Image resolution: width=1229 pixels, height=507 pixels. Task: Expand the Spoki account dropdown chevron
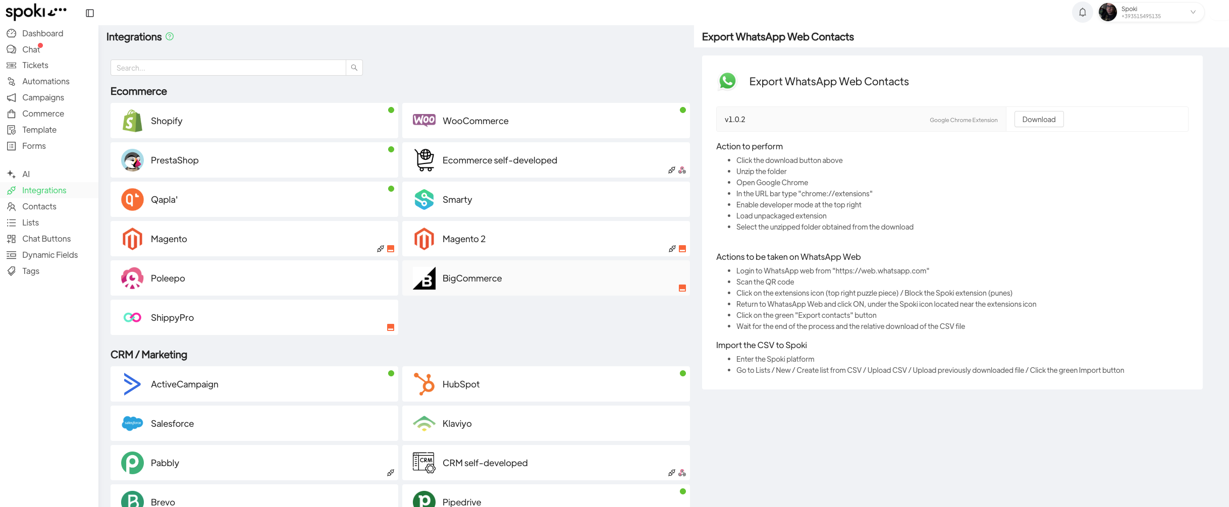coord(1193,12)
